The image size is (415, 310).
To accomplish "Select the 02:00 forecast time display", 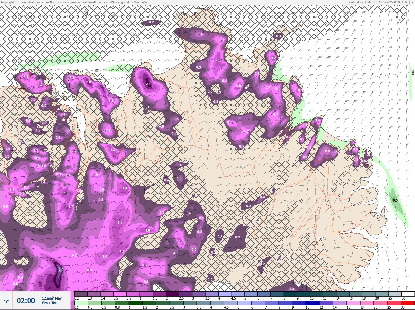I will [x=26, y=301].
